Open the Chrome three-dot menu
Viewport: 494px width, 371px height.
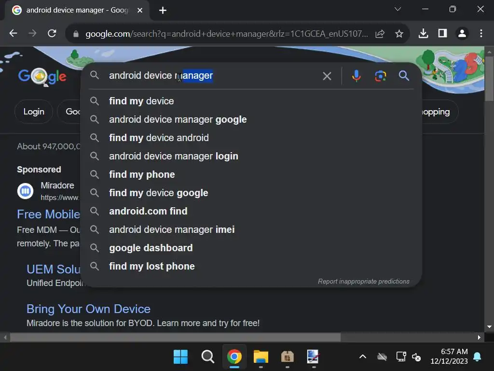pyautogui.click(x=481, y=33)
